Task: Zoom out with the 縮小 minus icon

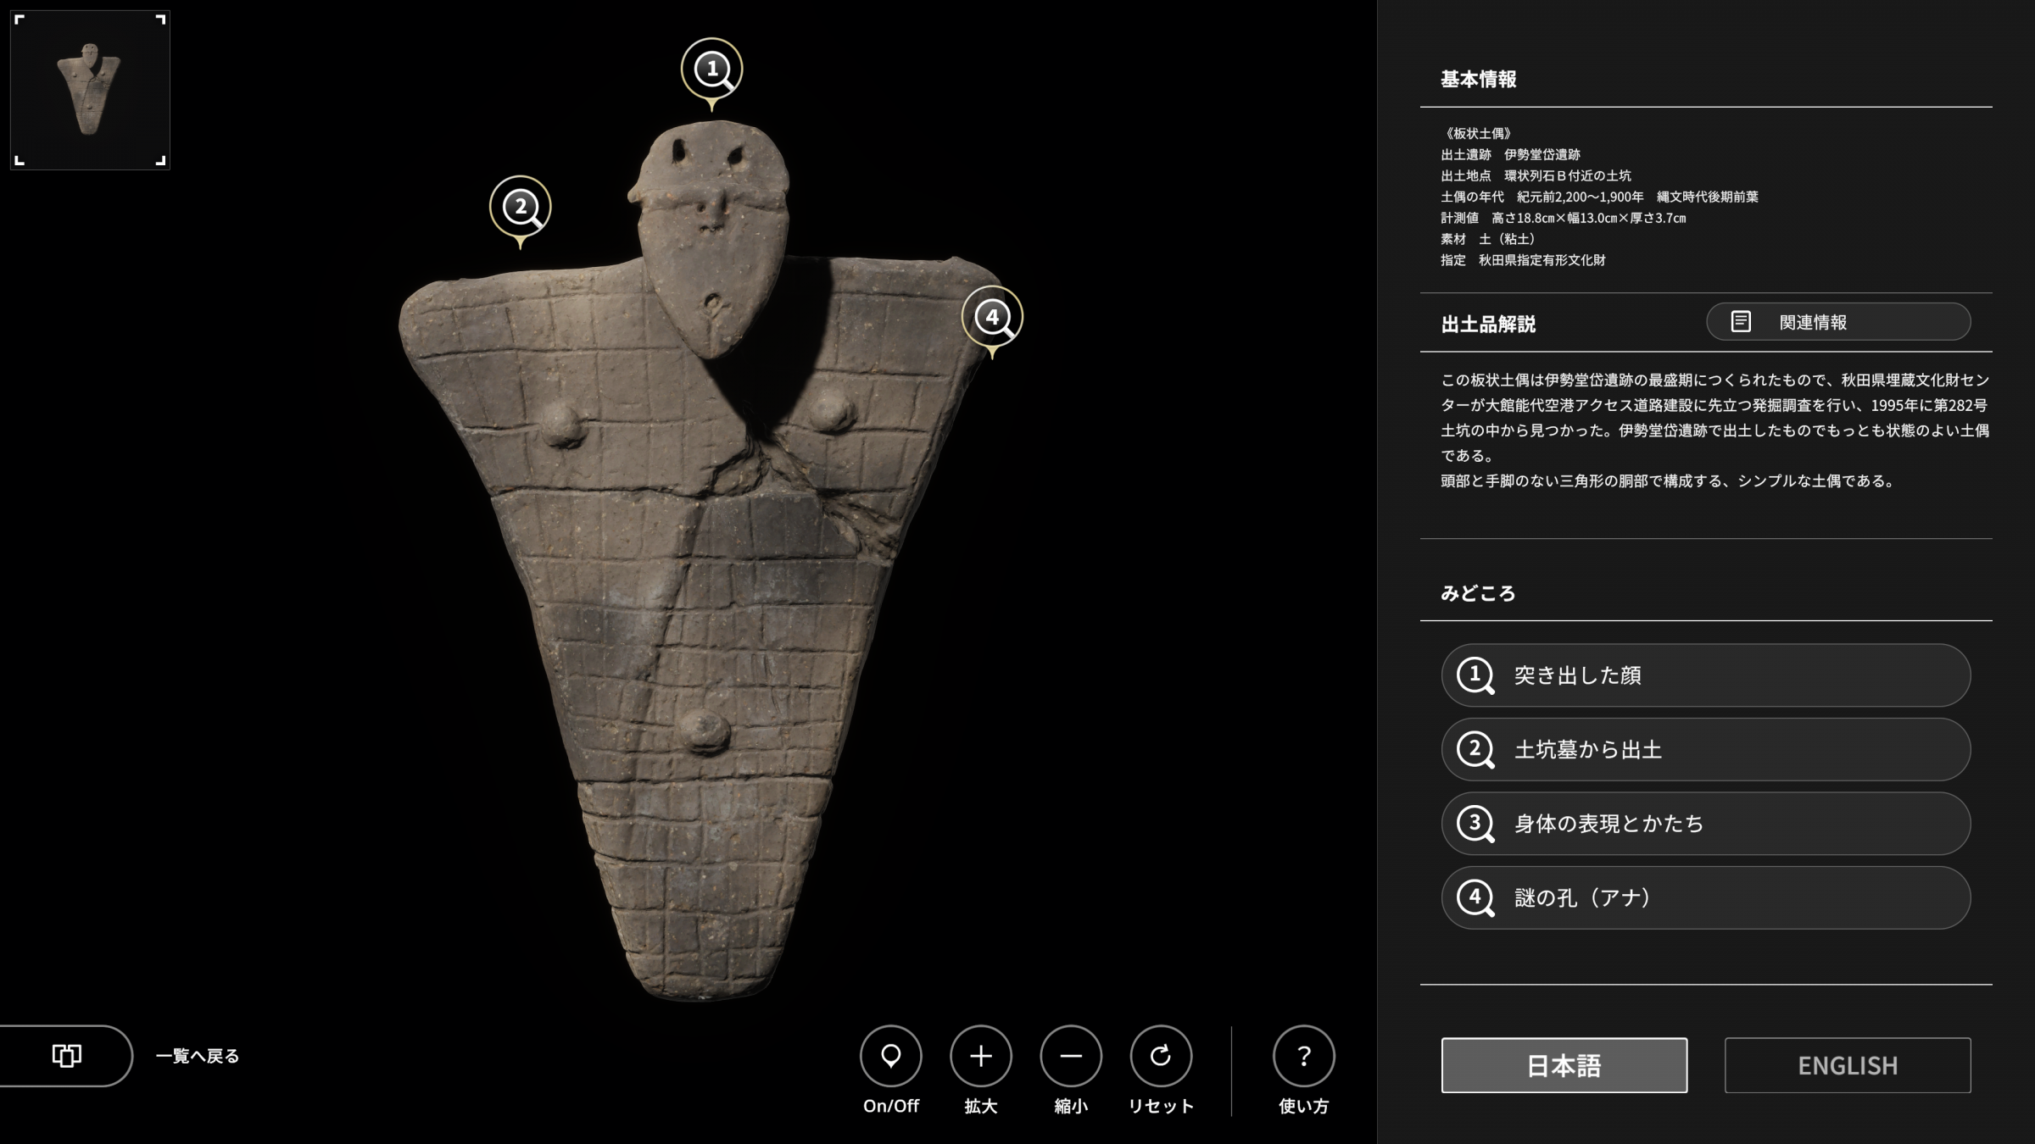Action: point(1071,1056)
